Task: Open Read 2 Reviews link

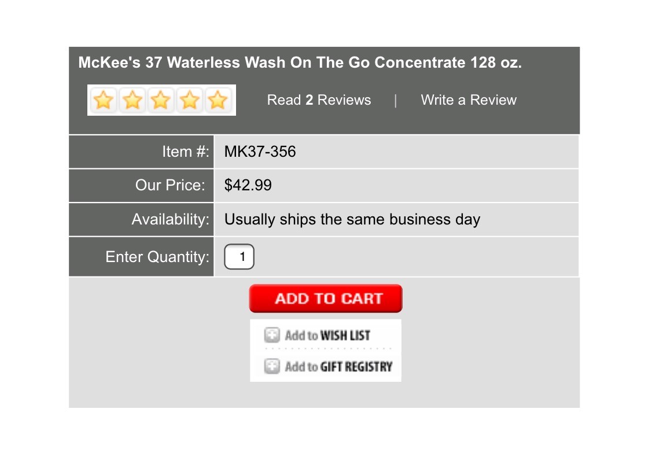Action: click(x=319, y=100)
